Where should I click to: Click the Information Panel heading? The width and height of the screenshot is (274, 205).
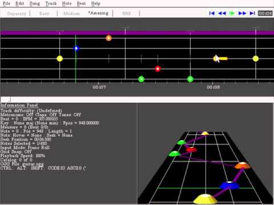[19, 105]
